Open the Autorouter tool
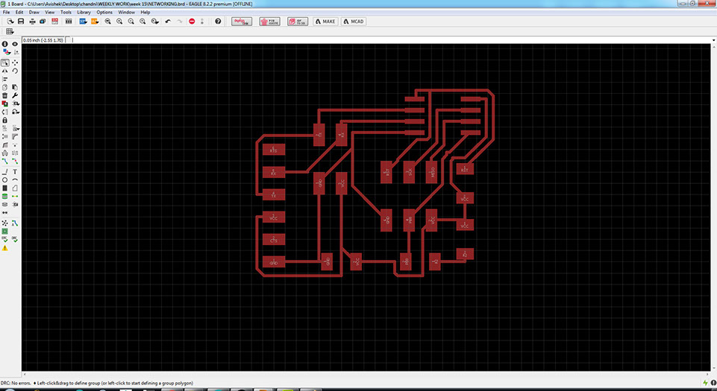Image resolution: width=717 pixels, height=391 pixels. coord(15,223)
